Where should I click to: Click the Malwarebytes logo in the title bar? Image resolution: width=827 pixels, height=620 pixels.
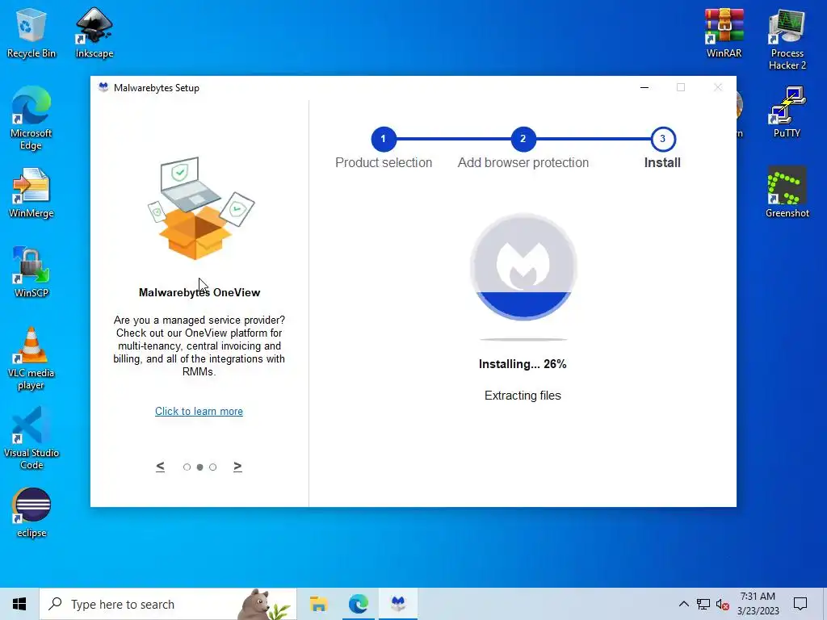(103, 87)
